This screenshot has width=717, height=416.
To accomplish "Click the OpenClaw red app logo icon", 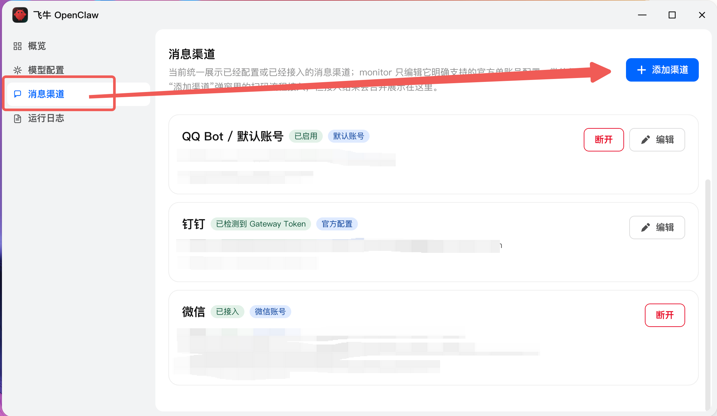I will tap(20, 15).
